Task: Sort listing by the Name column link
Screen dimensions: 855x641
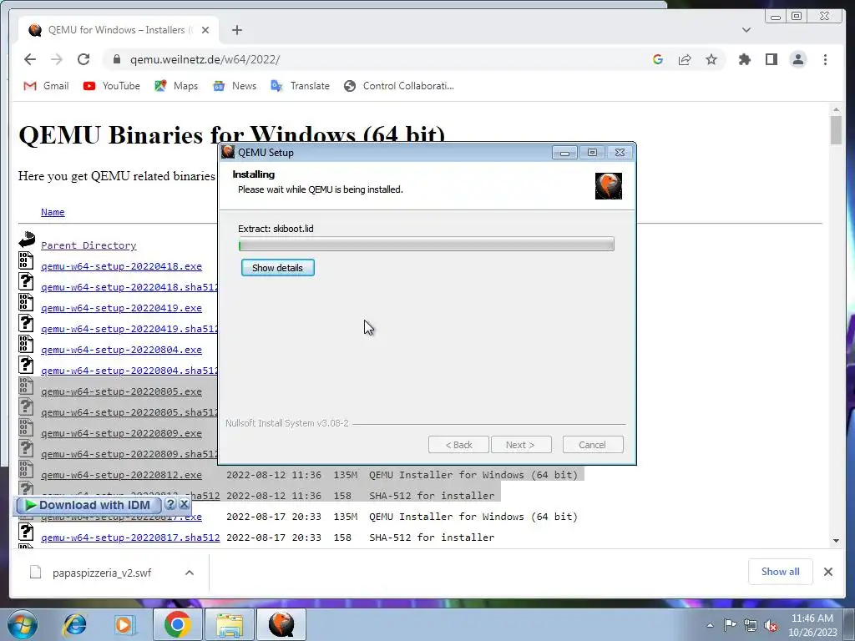Action: pyautogui.click(x=53, y=212)
